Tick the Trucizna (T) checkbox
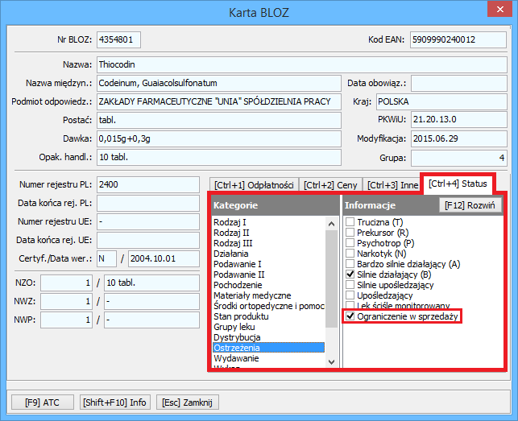The width and height of the screenshot is (518, 421). 350,222
